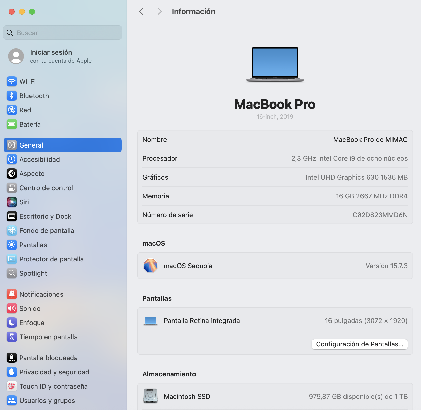Go back with the left chevron
This screenshot has width=421, height=410.
pos(142,11)
